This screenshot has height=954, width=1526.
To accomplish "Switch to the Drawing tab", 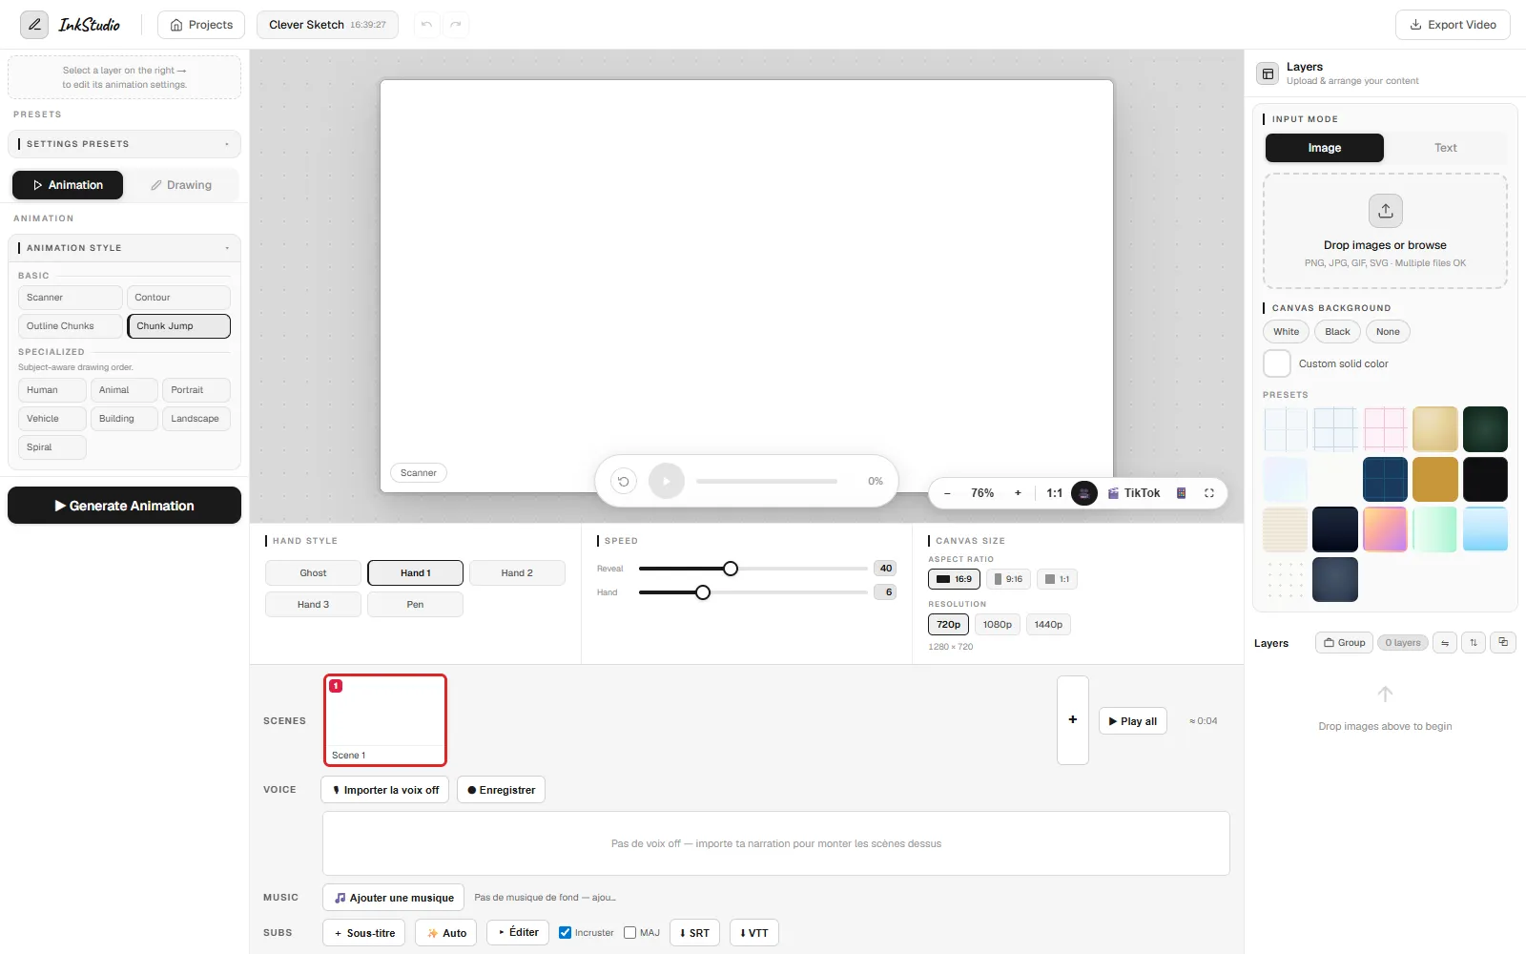I will (x=181, y=185).
